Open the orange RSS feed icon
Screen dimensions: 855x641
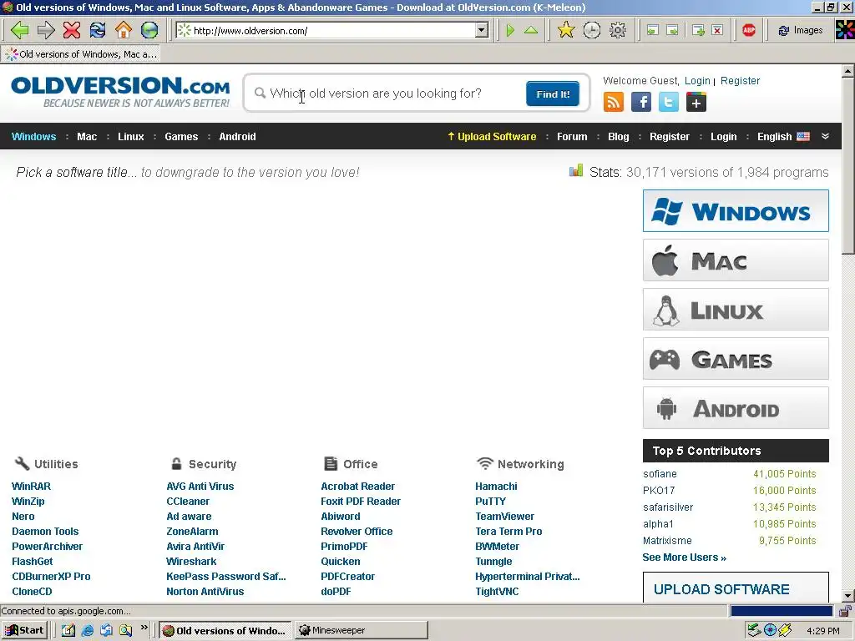[614, 102]
